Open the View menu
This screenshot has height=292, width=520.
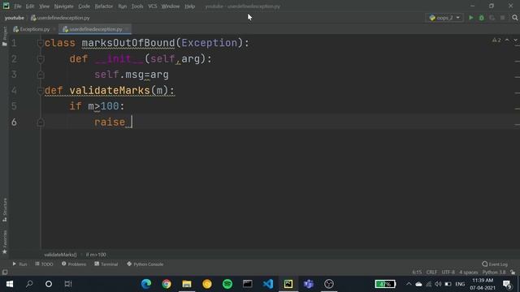44,6
